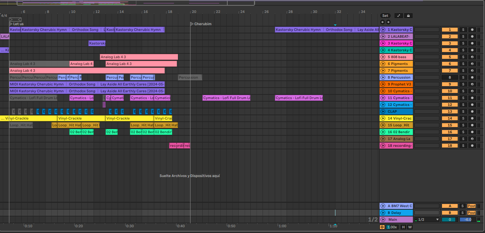Unfold track 2 LALABEAT with its triangle

[383, 37]
